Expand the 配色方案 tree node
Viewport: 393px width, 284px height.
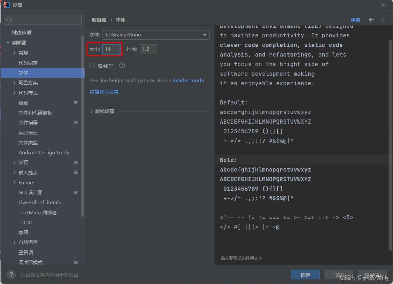point(14,82)
